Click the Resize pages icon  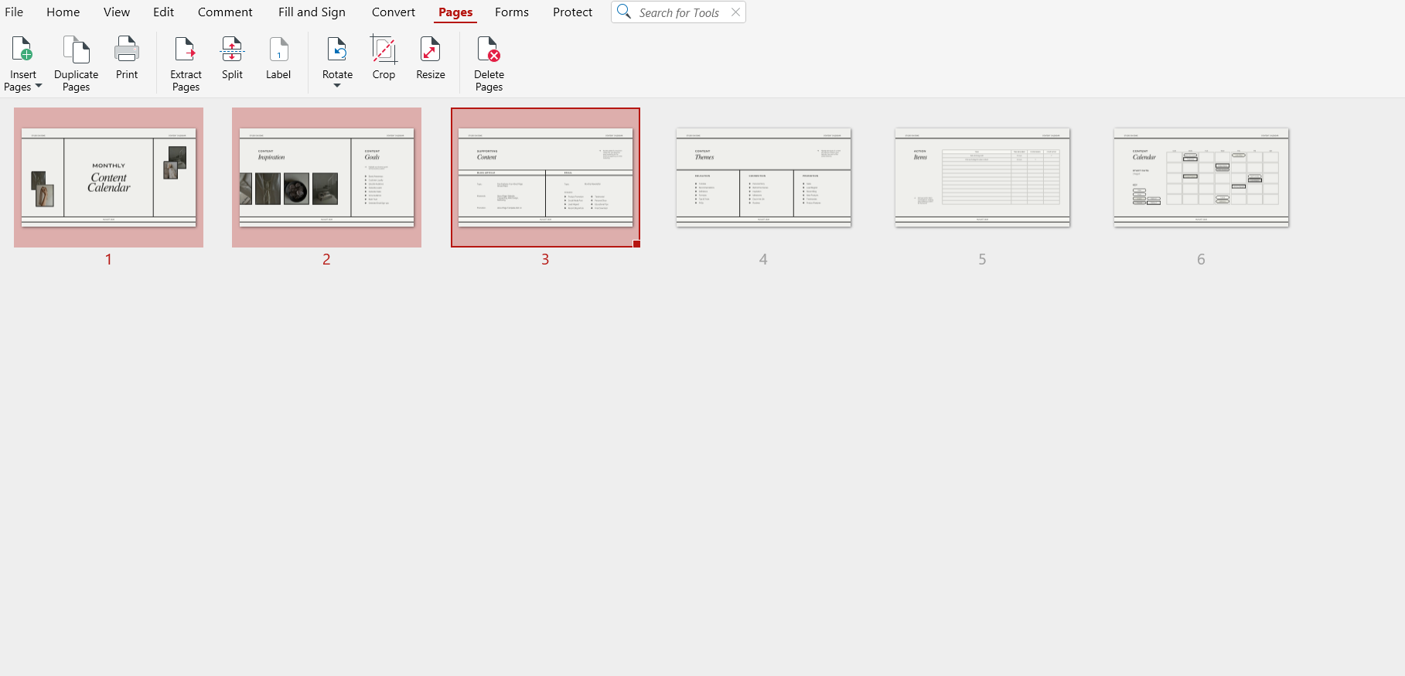[430, 50]
